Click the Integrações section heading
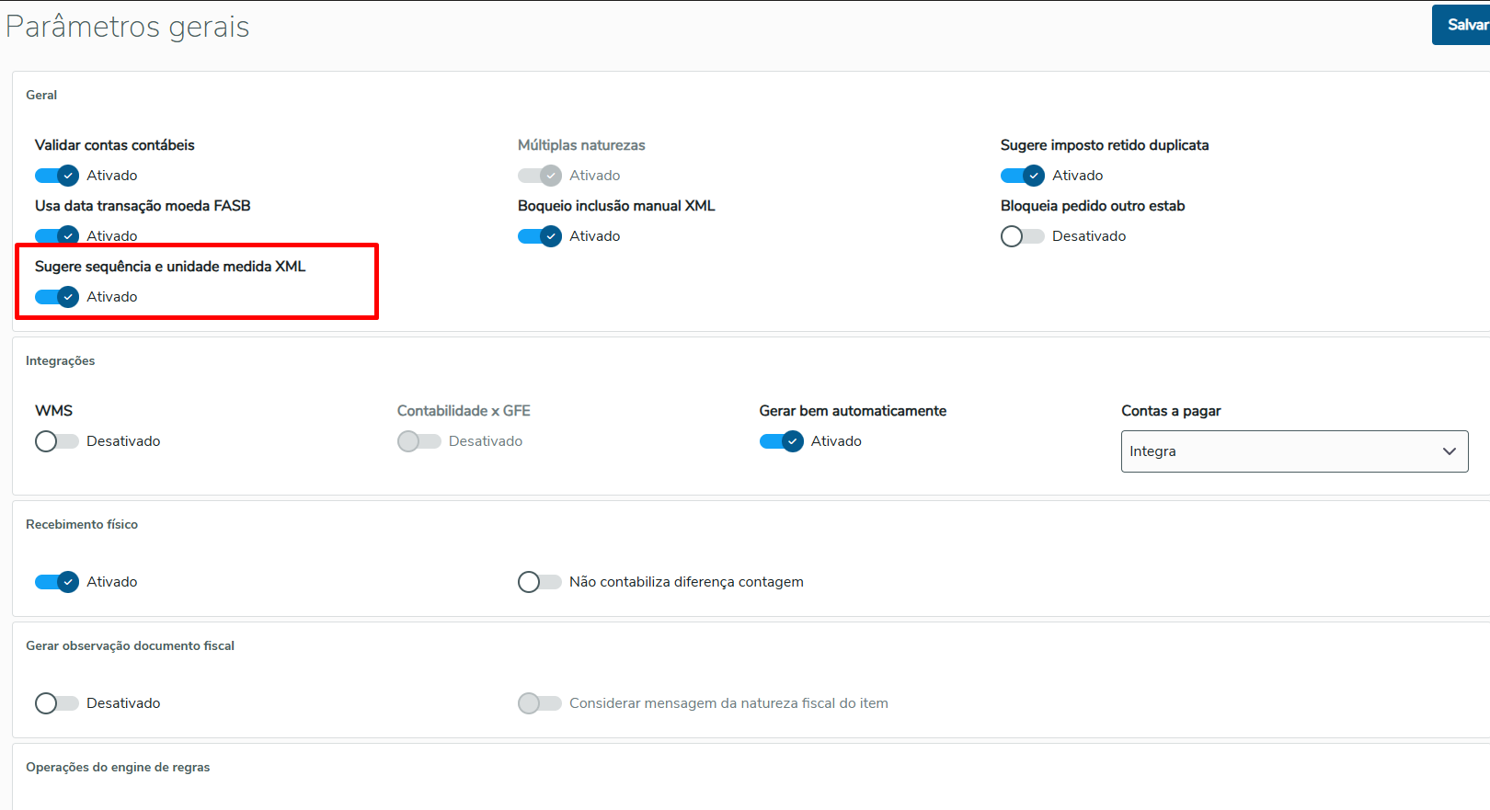The height and width of the screenshot is (810, 1490). 61,360
